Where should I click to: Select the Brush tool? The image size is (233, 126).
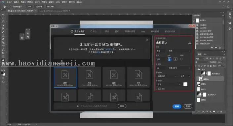click(x=3, y=32)
